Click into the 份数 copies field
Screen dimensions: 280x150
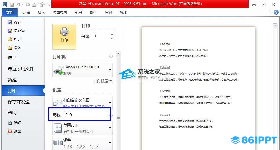[x=101, y=36]
